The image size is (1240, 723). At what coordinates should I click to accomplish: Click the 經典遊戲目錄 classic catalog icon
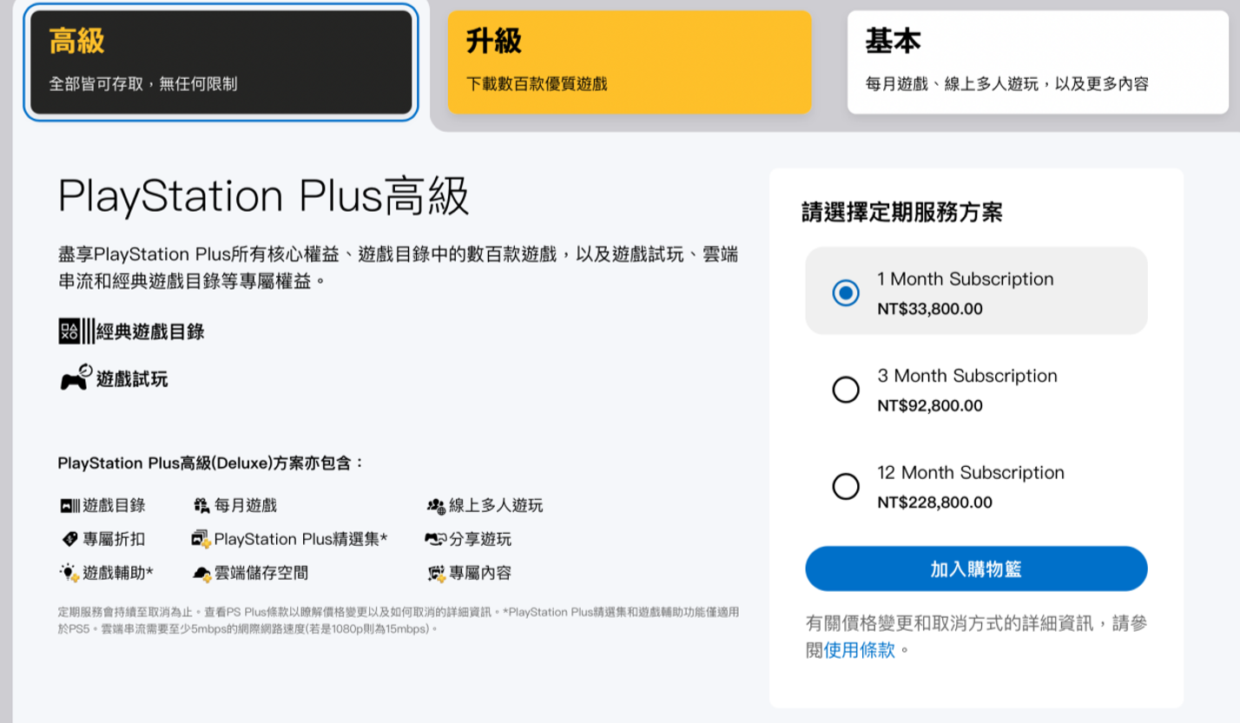click(76, 331)
